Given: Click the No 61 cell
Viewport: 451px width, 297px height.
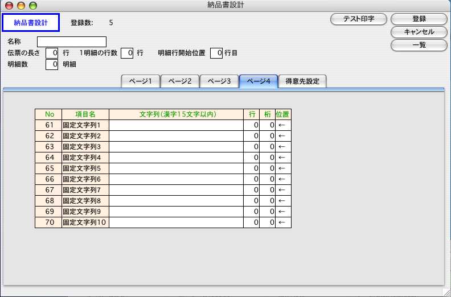Looking at the screenshot, I should (48, 125).
